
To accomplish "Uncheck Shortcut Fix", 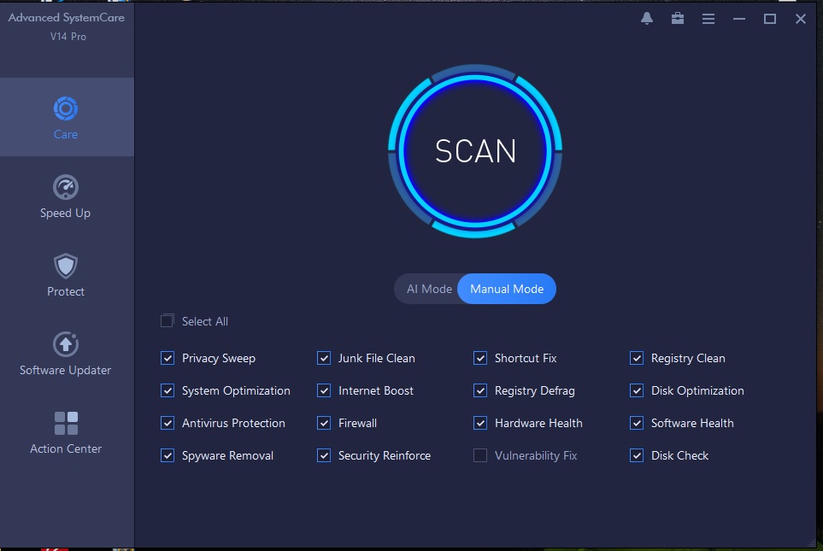I will pyautogui.click(x=480, y=358).
